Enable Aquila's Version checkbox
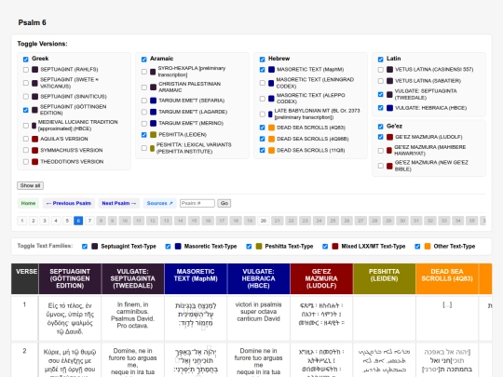503x377 pixels. [x=26, y=139]
